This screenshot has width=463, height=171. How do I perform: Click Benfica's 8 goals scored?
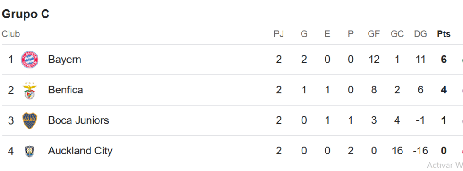tap(374, 90)
